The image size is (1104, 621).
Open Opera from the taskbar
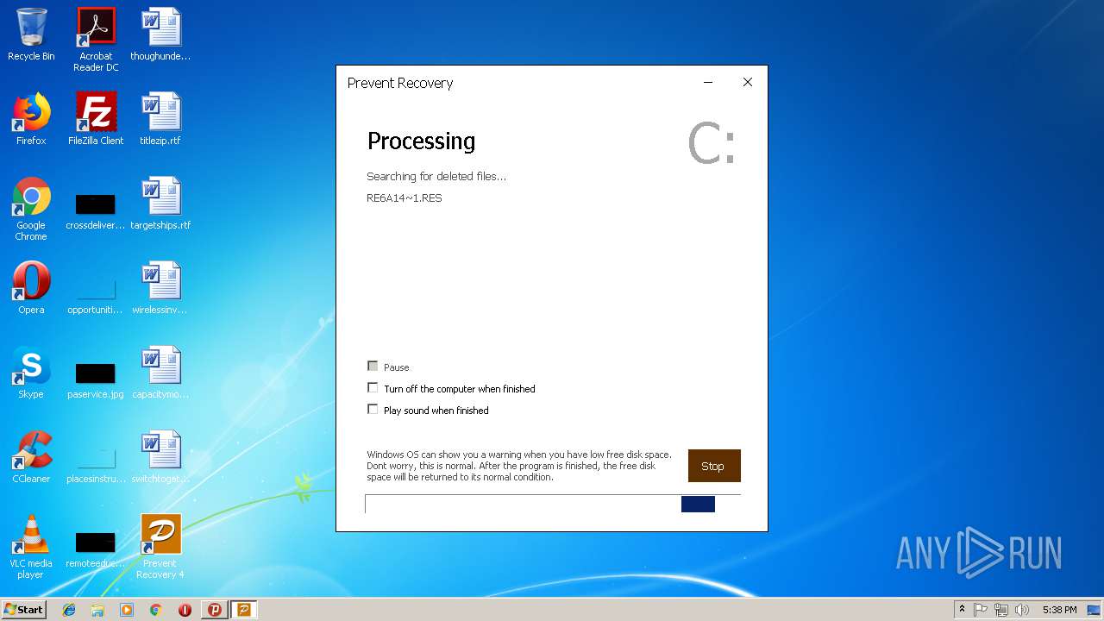185,610
